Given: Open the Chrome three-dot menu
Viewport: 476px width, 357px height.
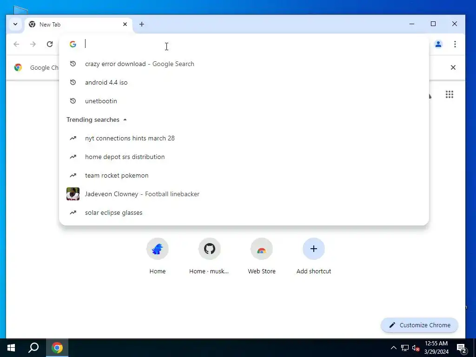Looking at the screenshot, I should pos(455,44).
